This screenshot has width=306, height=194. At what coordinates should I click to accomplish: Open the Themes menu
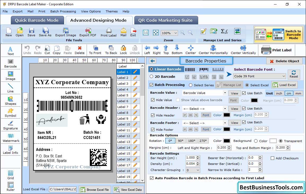tap(112, 11)
